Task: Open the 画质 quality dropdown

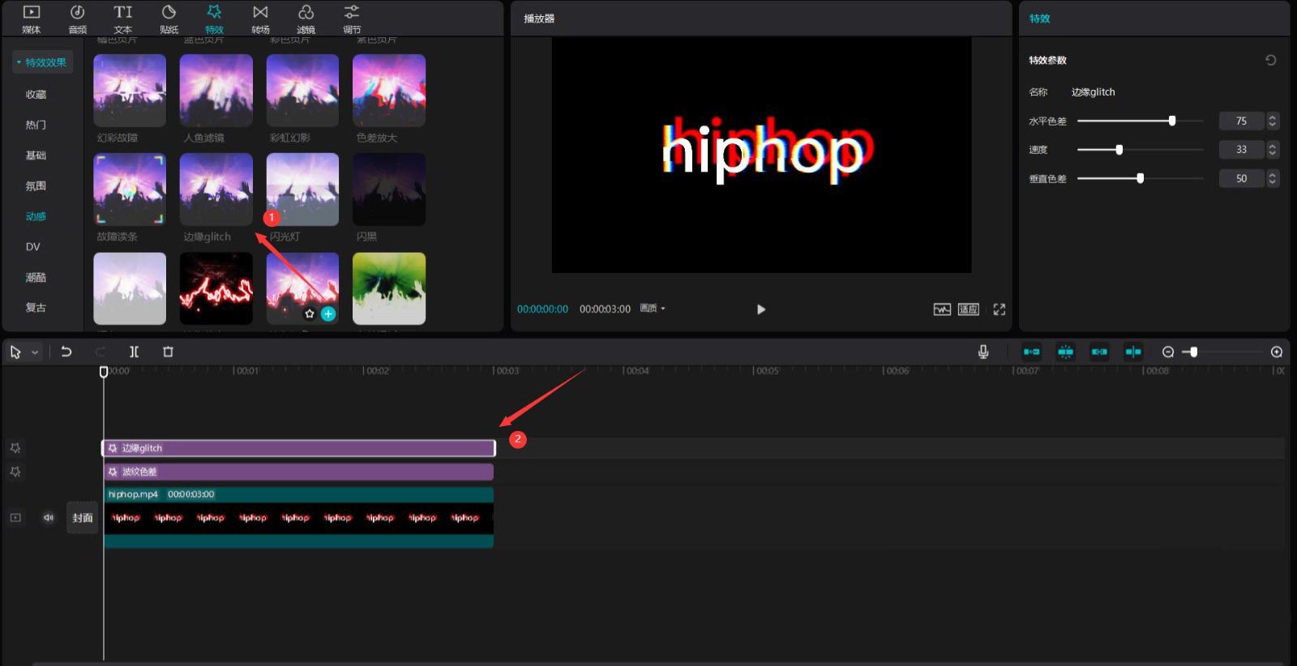Action: pyautogui.click(x=652, y=309)
